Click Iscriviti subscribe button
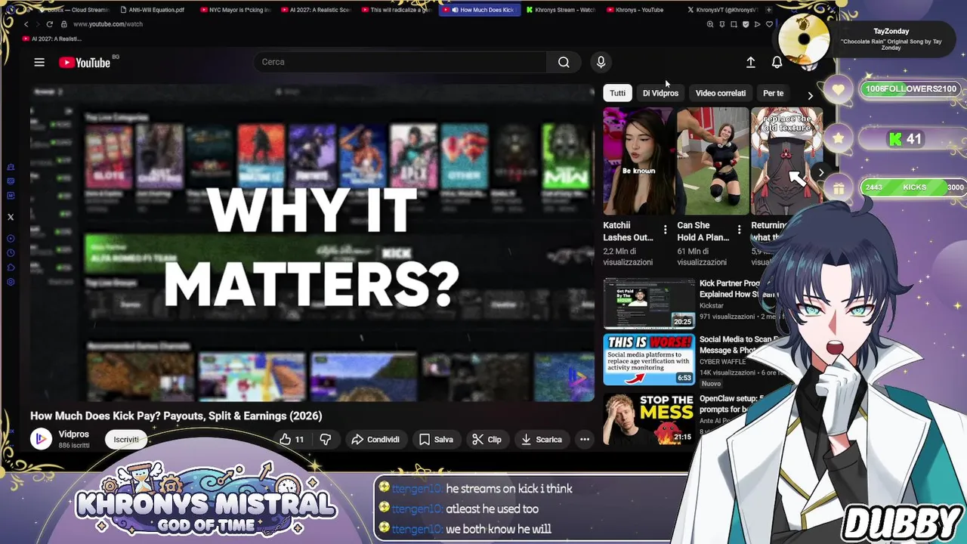Screen dimensions: 967x544 [x=126, y=440]
